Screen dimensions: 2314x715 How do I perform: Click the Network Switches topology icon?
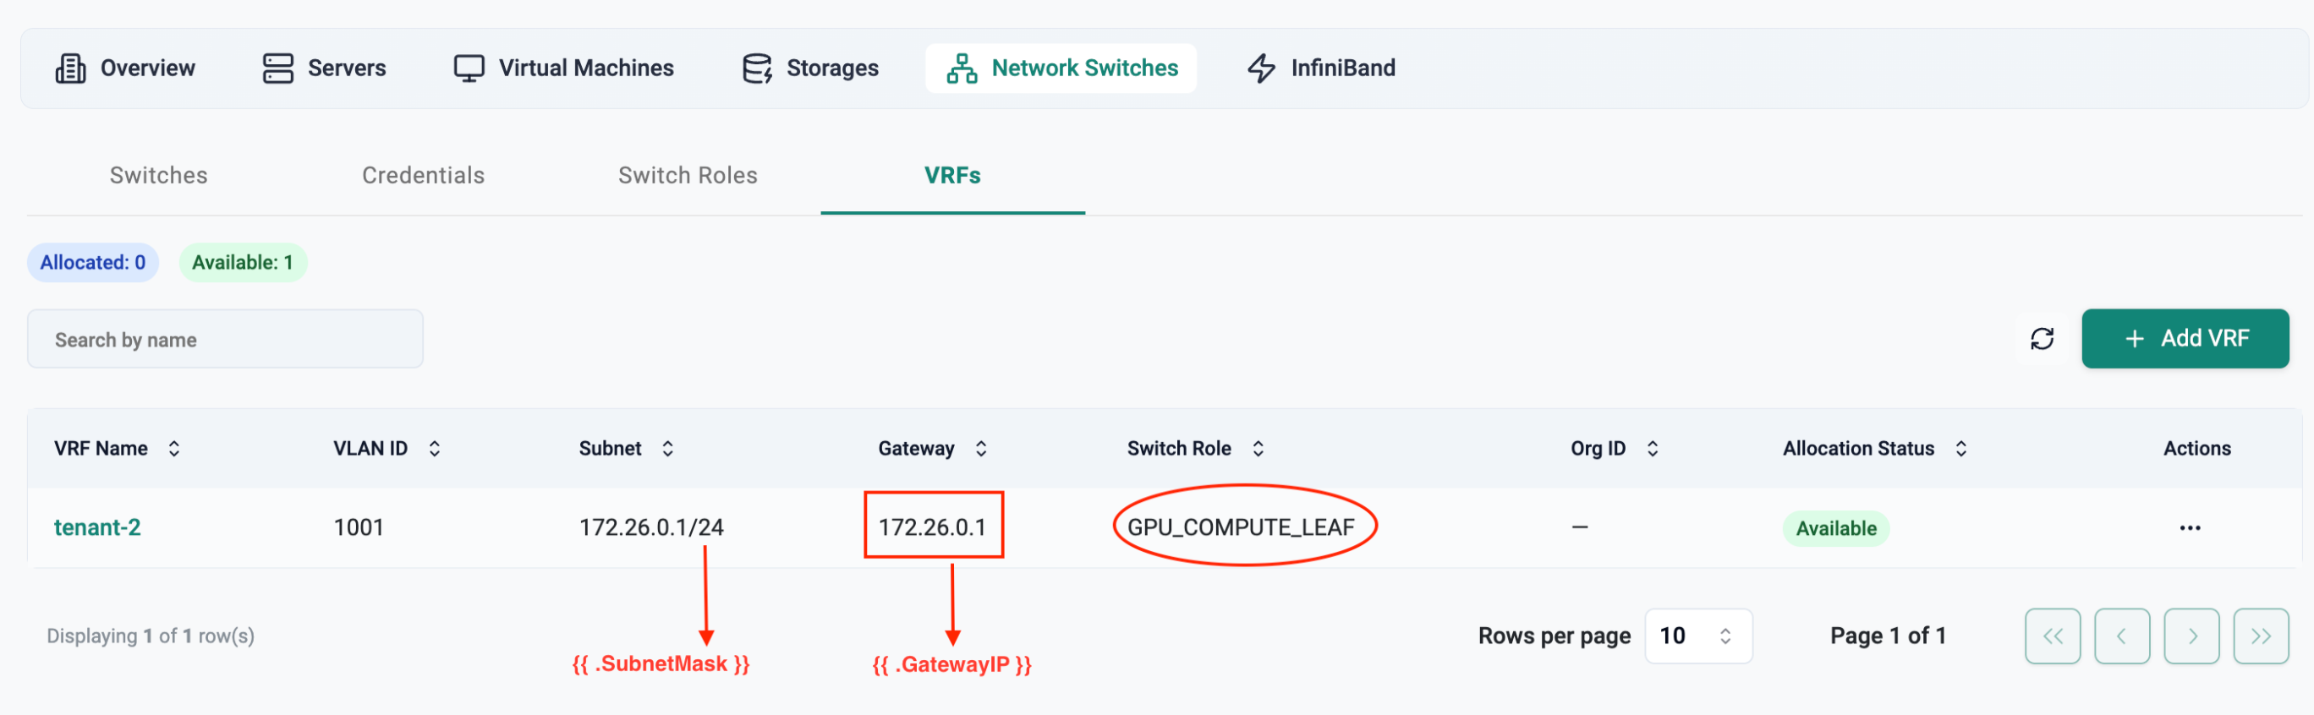(x=962, y=68)
